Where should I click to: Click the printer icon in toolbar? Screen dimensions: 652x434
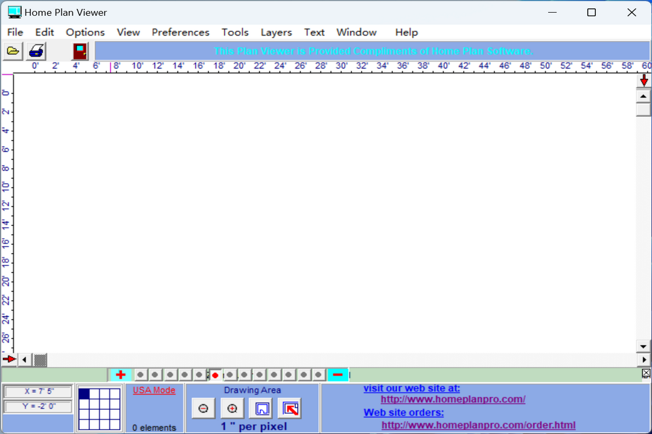[37, 51]
